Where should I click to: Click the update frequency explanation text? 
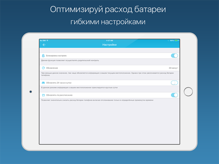coord(107,74)
